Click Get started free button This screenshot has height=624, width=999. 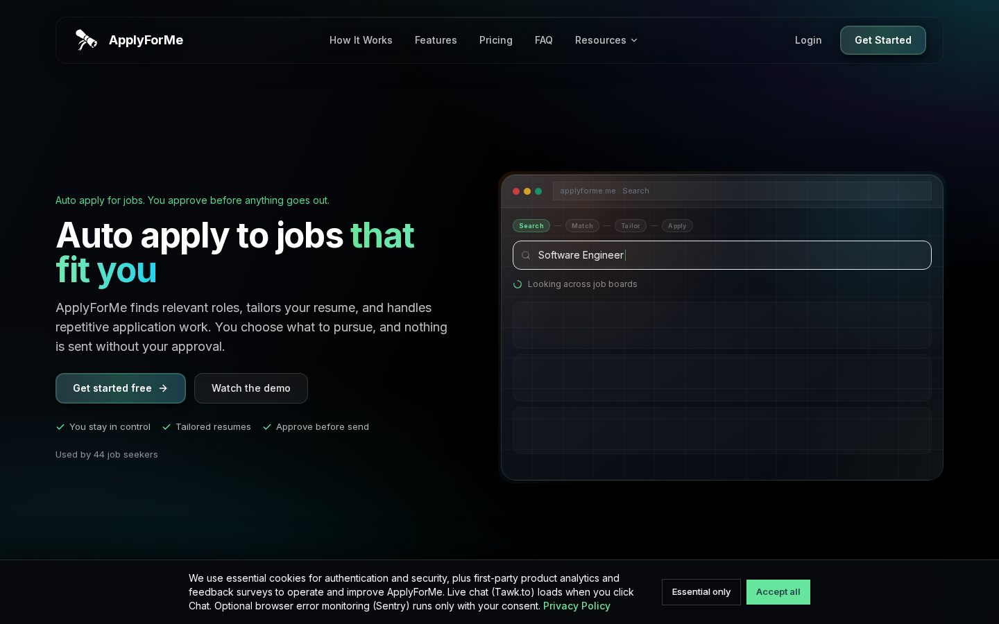[x=121, y=388]
